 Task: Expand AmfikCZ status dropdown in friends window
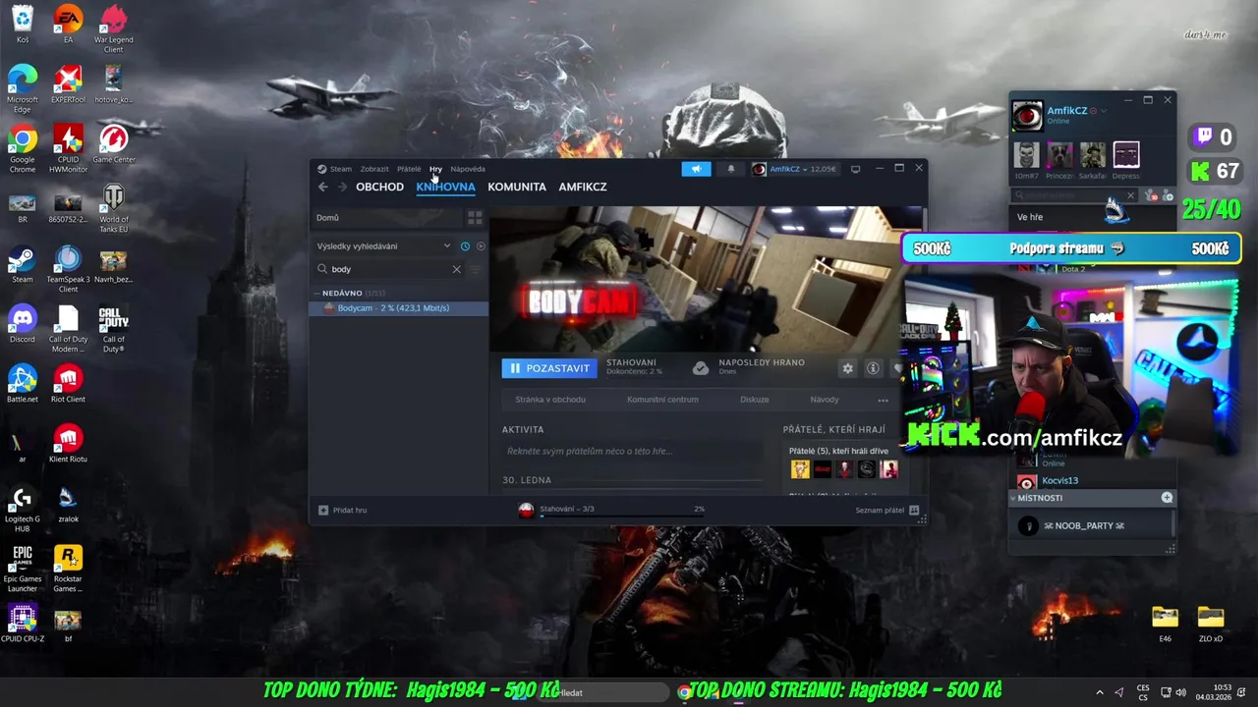point(1103,111)
